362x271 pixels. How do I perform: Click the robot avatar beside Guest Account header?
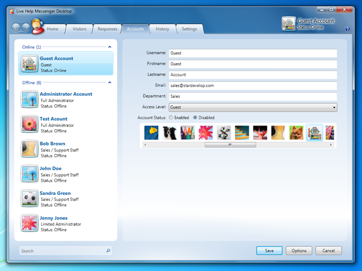tap(288, 24)
